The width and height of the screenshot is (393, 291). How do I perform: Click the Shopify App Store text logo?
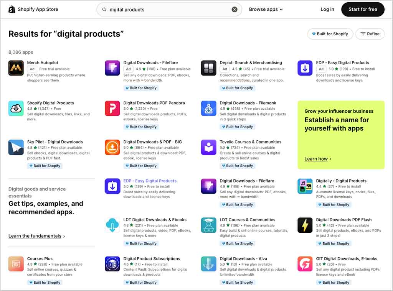tap(38, 9)
